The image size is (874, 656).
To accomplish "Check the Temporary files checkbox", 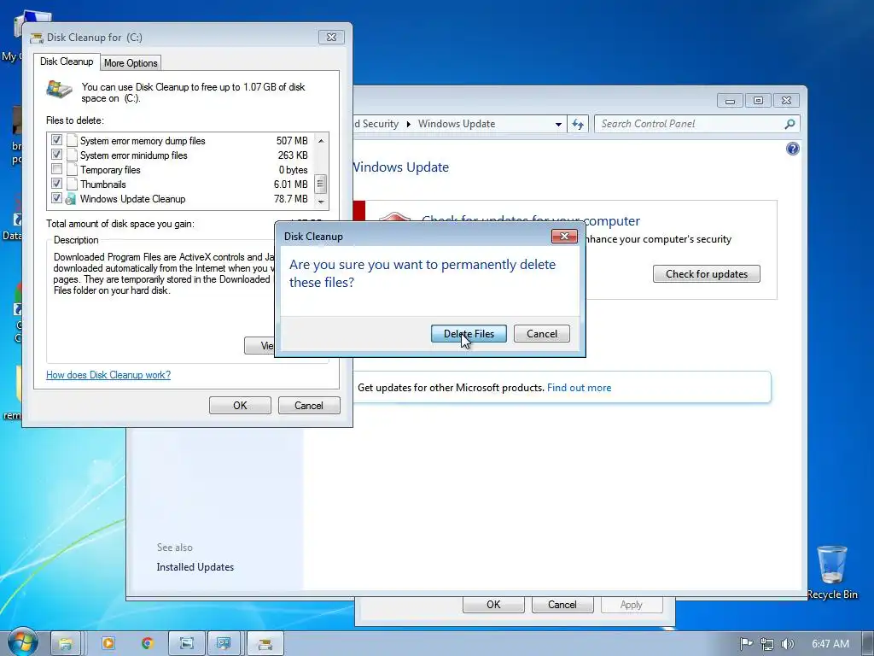I will [56, 169].
